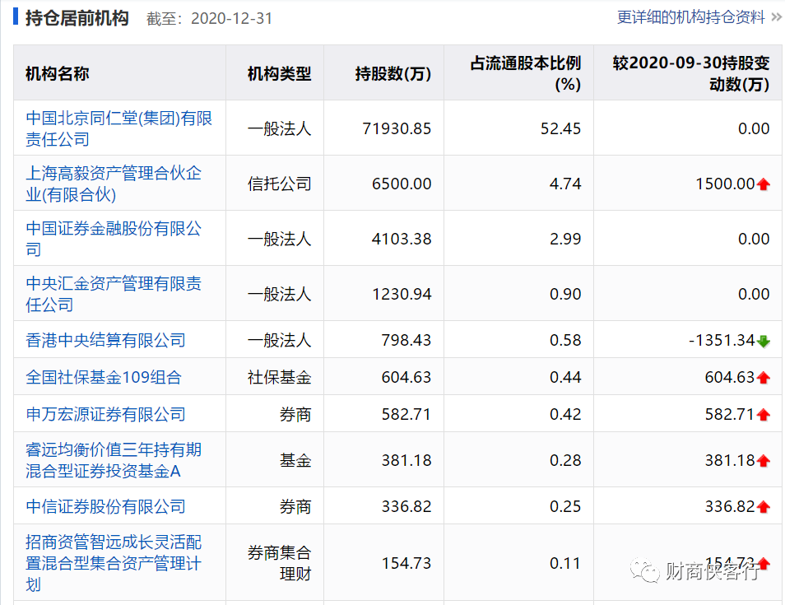785x605 pixels.
Task: Select holdings value 1230.94
Action: 402,294
